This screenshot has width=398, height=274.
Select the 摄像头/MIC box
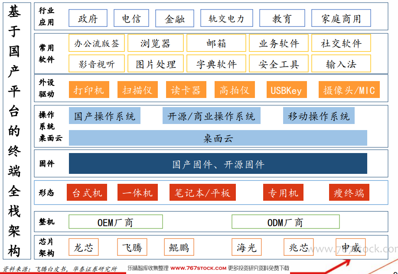(x=349, y=90)
